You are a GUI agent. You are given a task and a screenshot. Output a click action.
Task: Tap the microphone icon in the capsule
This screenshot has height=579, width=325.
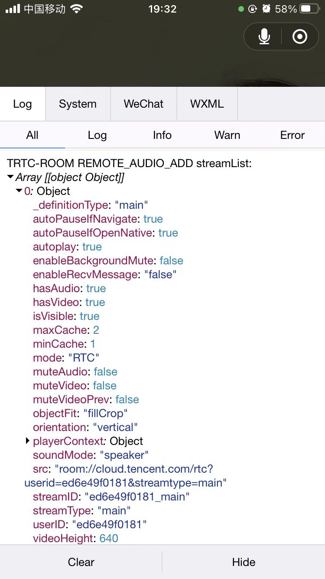[x=264, y=37]
